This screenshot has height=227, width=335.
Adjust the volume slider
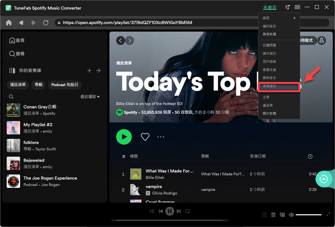(x=309, y=215)
